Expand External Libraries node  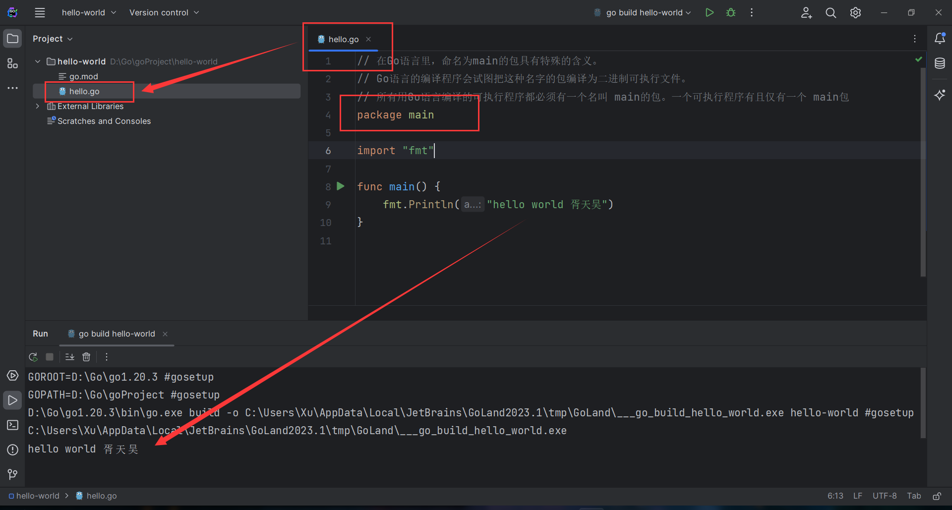coord(38,106)
